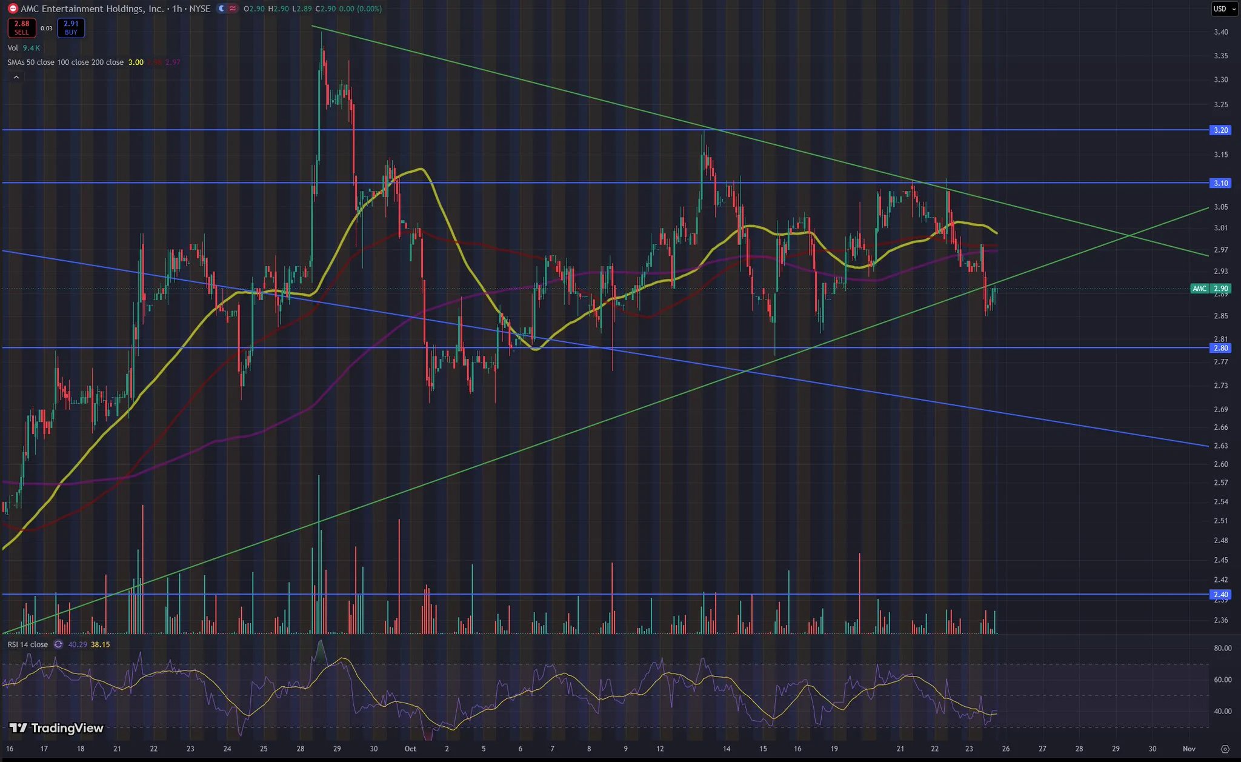Click the yellow 38.15 RSI average value

(x=100, y=644)
